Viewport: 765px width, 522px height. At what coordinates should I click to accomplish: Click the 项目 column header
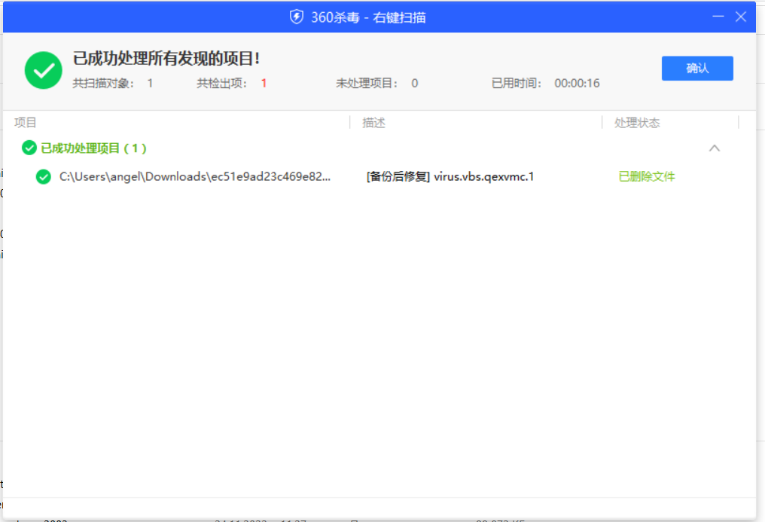coord(26,123)
